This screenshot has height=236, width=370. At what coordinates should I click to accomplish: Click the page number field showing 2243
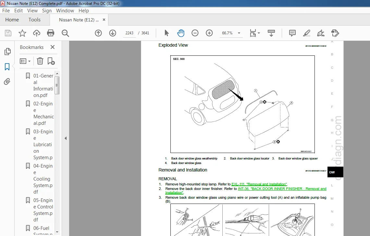(x=129, y=33)
